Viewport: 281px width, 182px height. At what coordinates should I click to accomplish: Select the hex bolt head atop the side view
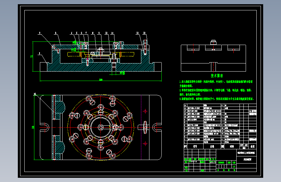(213, 42)
